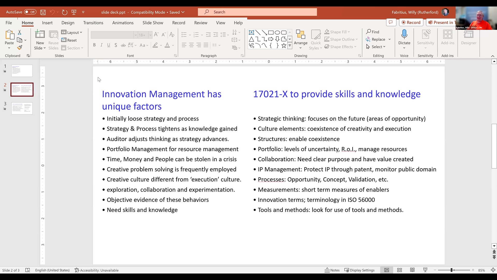Click the zoom slider handle
The image size is (497, 280).
(x=452, y=270)
